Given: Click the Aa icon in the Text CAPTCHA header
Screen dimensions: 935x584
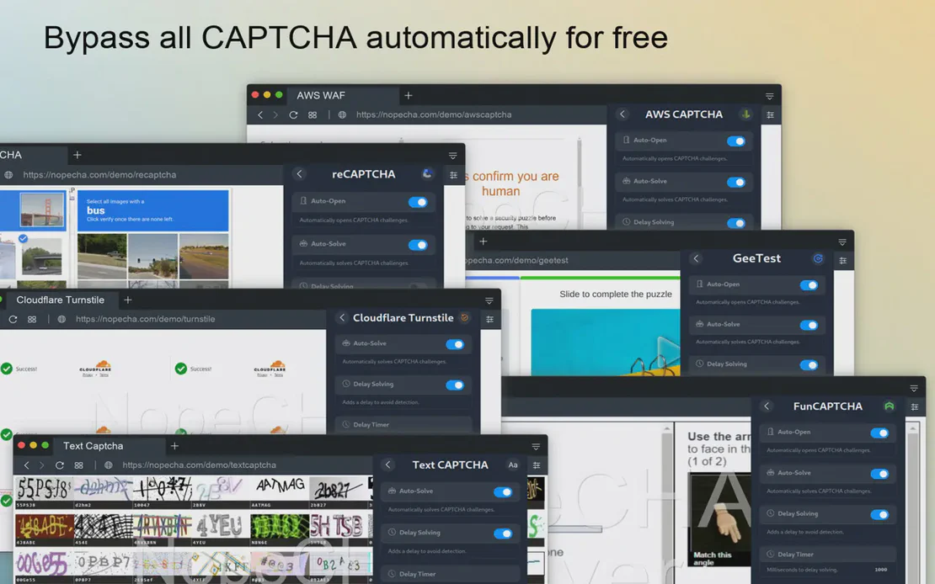Looking at the screenshot, I should pyautogui.click(x=513, y=465).
